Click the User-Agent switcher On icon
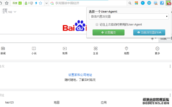The height and width of the screenshot is (107, 172). point(169,3)
